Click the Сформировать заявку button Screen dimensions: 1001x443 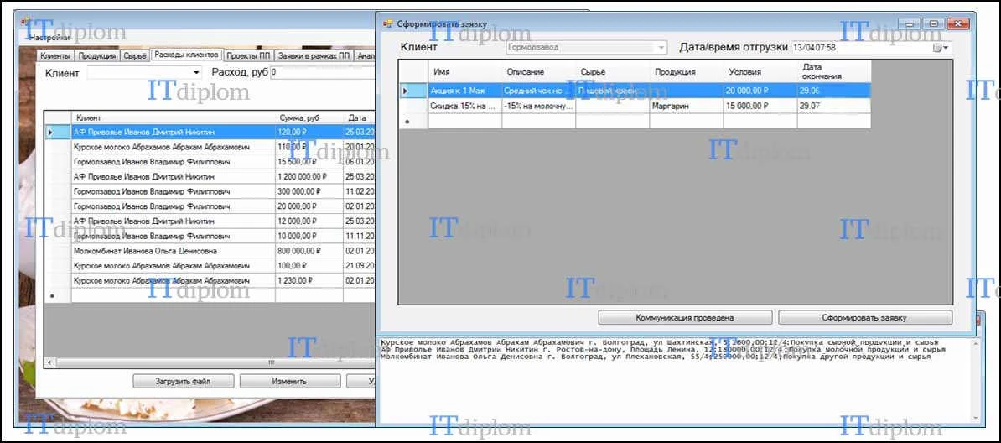(865, 317)
